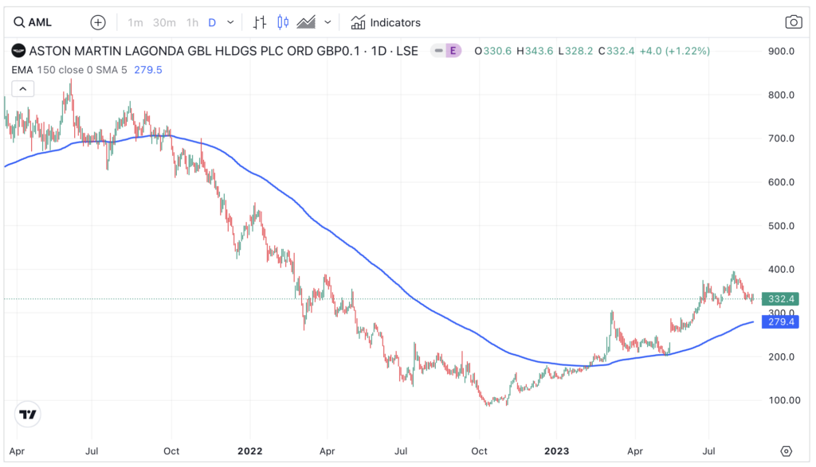Expand the timeframe dropdown arrow
816x467 pixels.
pyautogui.click(x=230, y=22)
